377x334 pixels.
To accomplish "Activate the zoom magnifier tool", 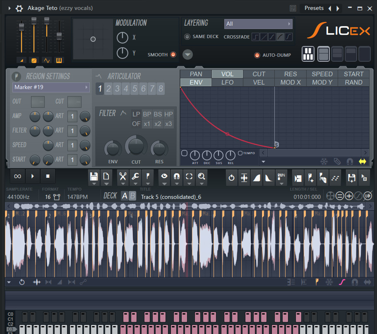I will (202, 177).
